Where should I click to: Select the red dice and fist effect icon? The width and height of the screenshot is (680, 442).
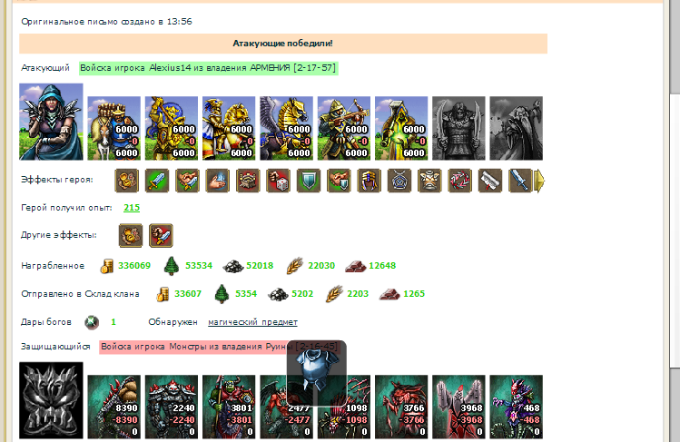point(278,181)
